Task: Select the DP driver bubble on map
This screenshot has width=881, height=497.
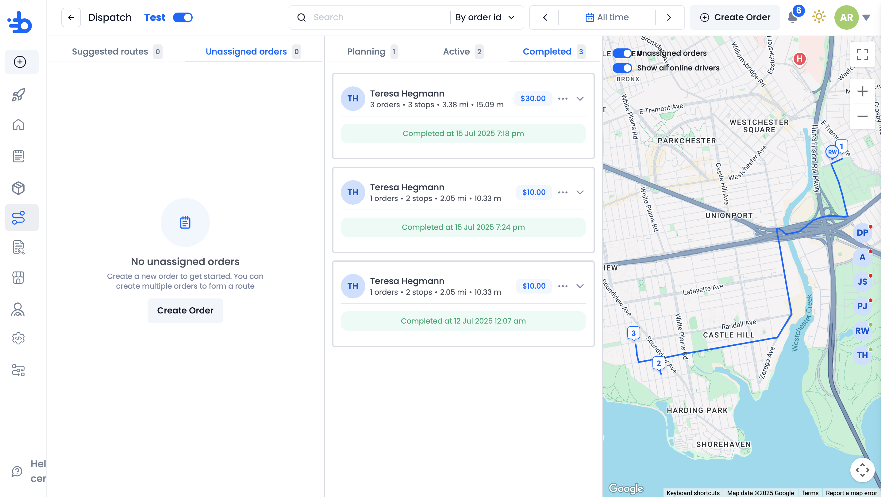Action: pos(862,233)
